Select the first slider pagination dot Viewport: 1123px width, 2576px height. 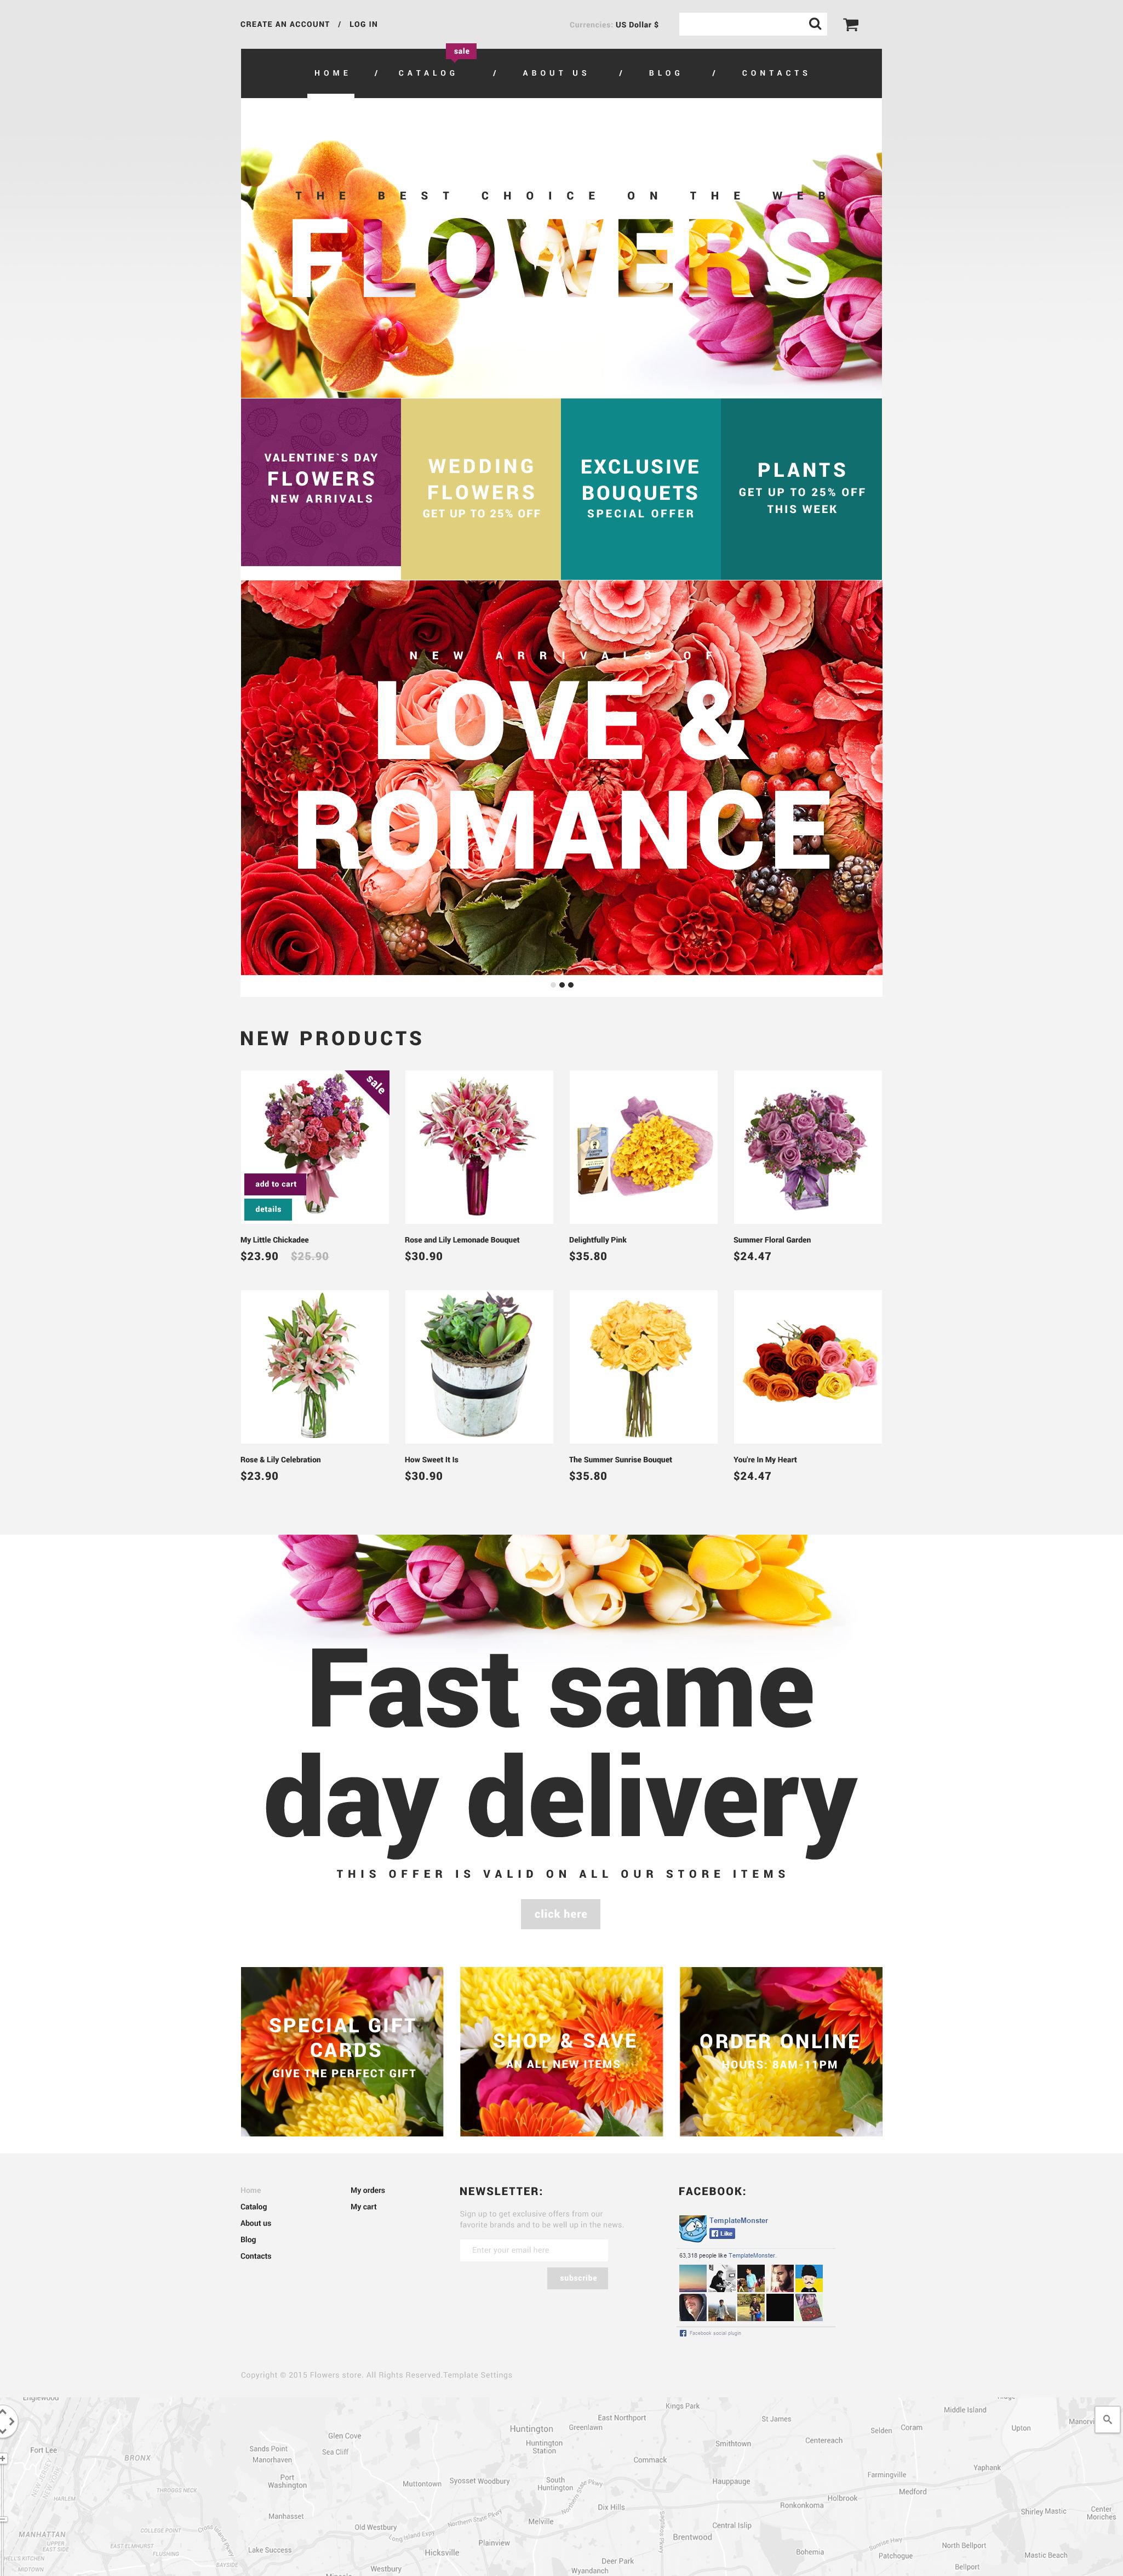click(x=553, y=985)
